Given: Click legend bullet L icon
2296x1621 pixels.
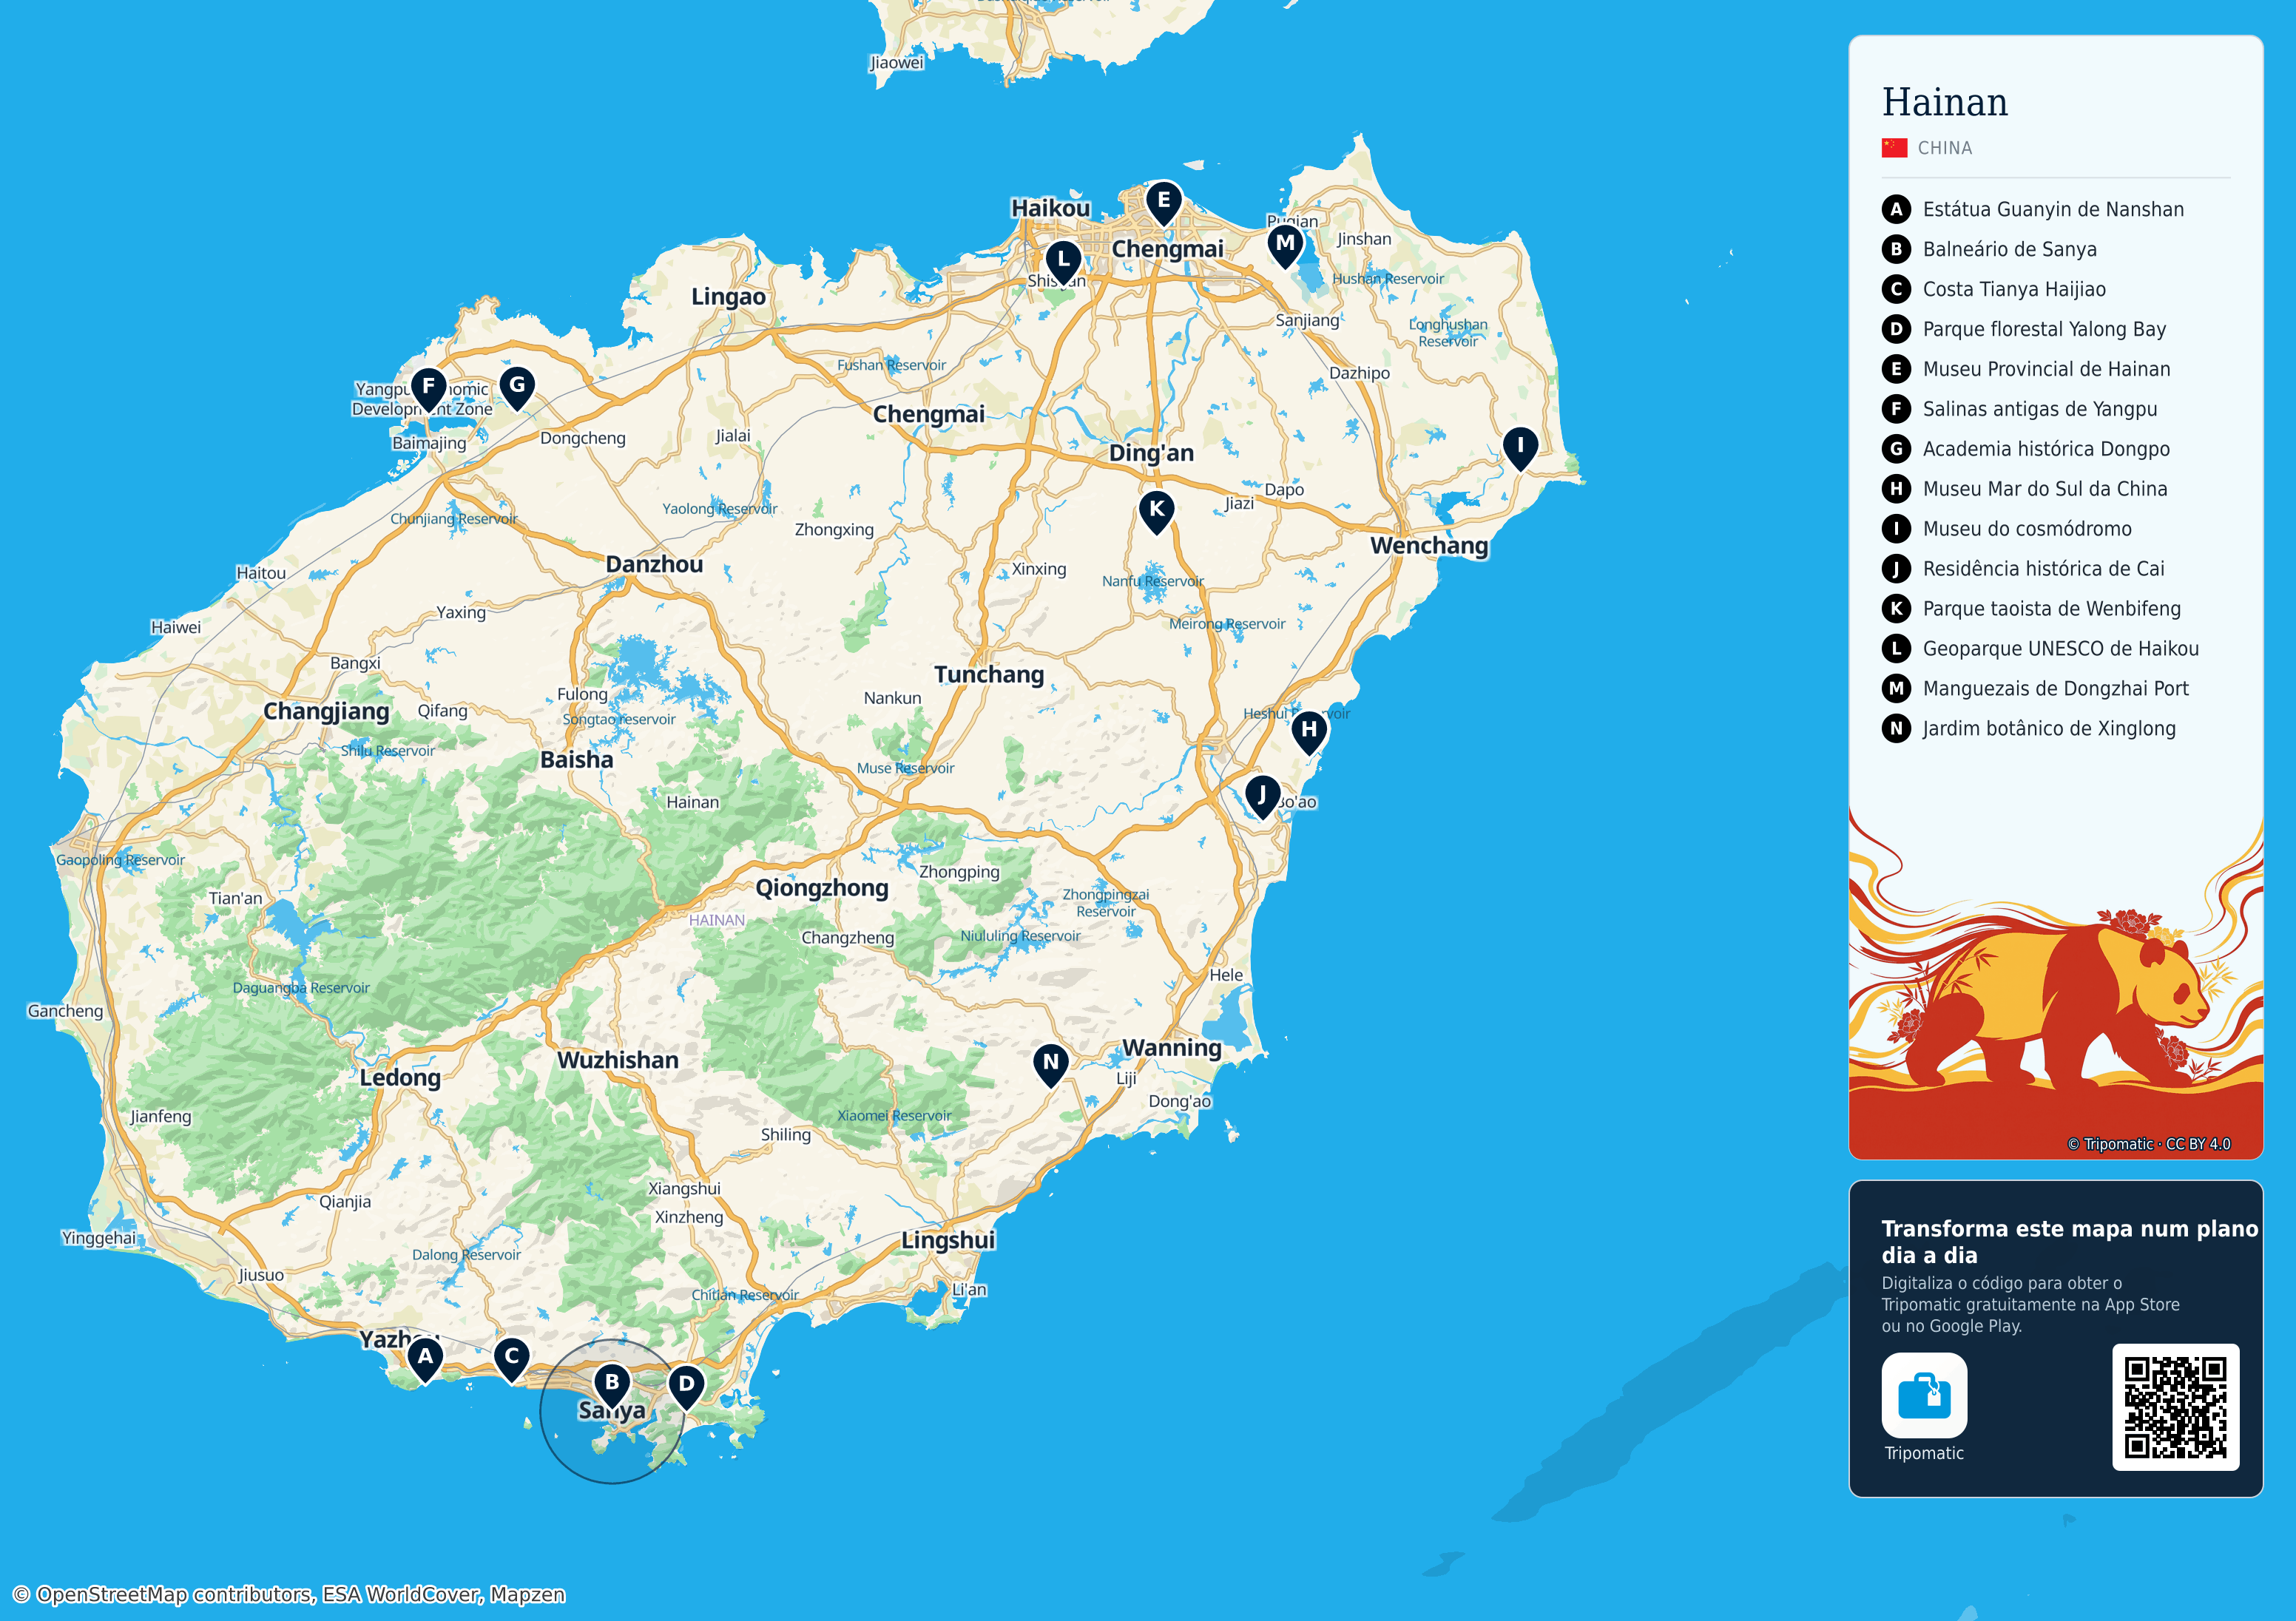Looking at the screenshot, I should click(1896, 649).
